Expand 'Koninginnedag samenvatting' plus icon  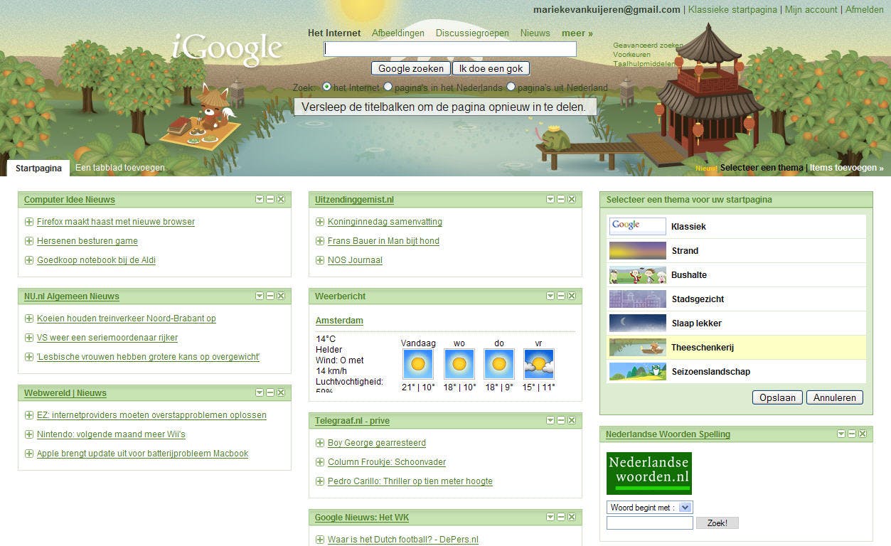pyautogui.click(x=320, y=222)
